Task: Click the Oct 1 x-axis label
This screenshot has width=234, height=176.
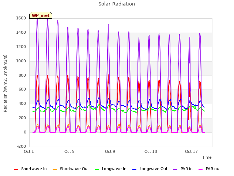Action: click(29, 151)
